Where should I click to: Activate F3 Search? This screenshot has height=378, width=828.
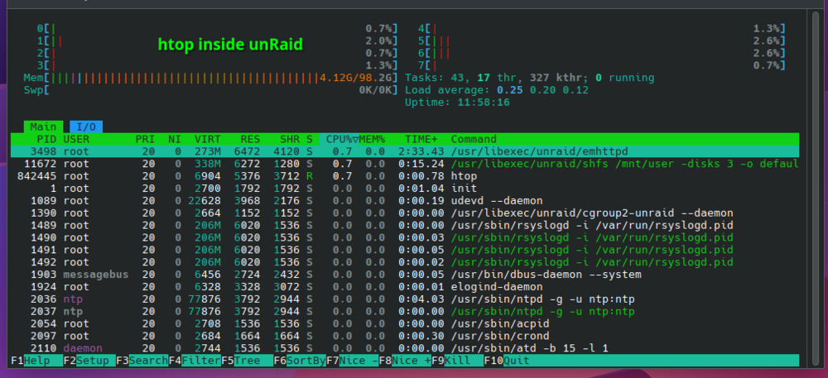coord(142,361)
